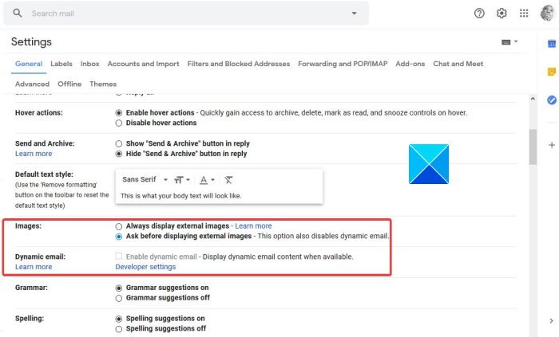Click Learn more under Dynamic email

(x=34, y=267)
